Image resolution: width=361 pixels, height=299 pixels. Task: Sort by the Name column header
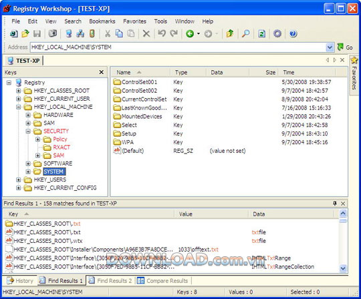[140, 72]
